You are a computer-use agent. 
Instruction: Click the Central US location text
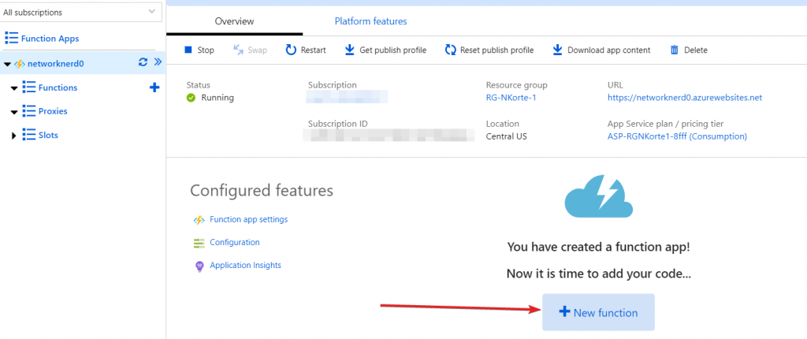coord(507,136)
